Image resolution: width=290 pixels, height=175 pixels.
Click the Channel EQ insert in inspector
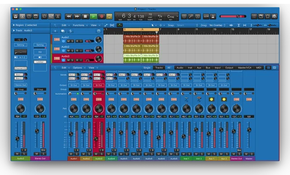20,68
